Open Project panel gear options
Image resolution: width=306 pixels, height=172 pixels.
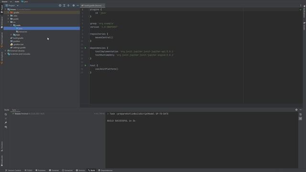click(74, 5)
